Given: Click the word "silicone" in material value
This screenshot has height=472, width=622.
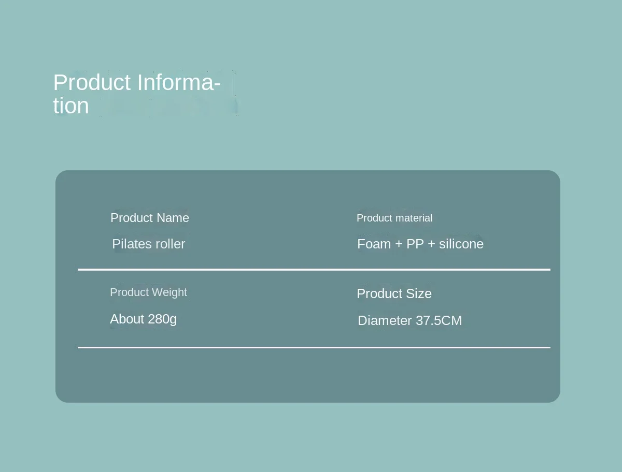Looking at the screenshot, I should click(x=461, y=244).
